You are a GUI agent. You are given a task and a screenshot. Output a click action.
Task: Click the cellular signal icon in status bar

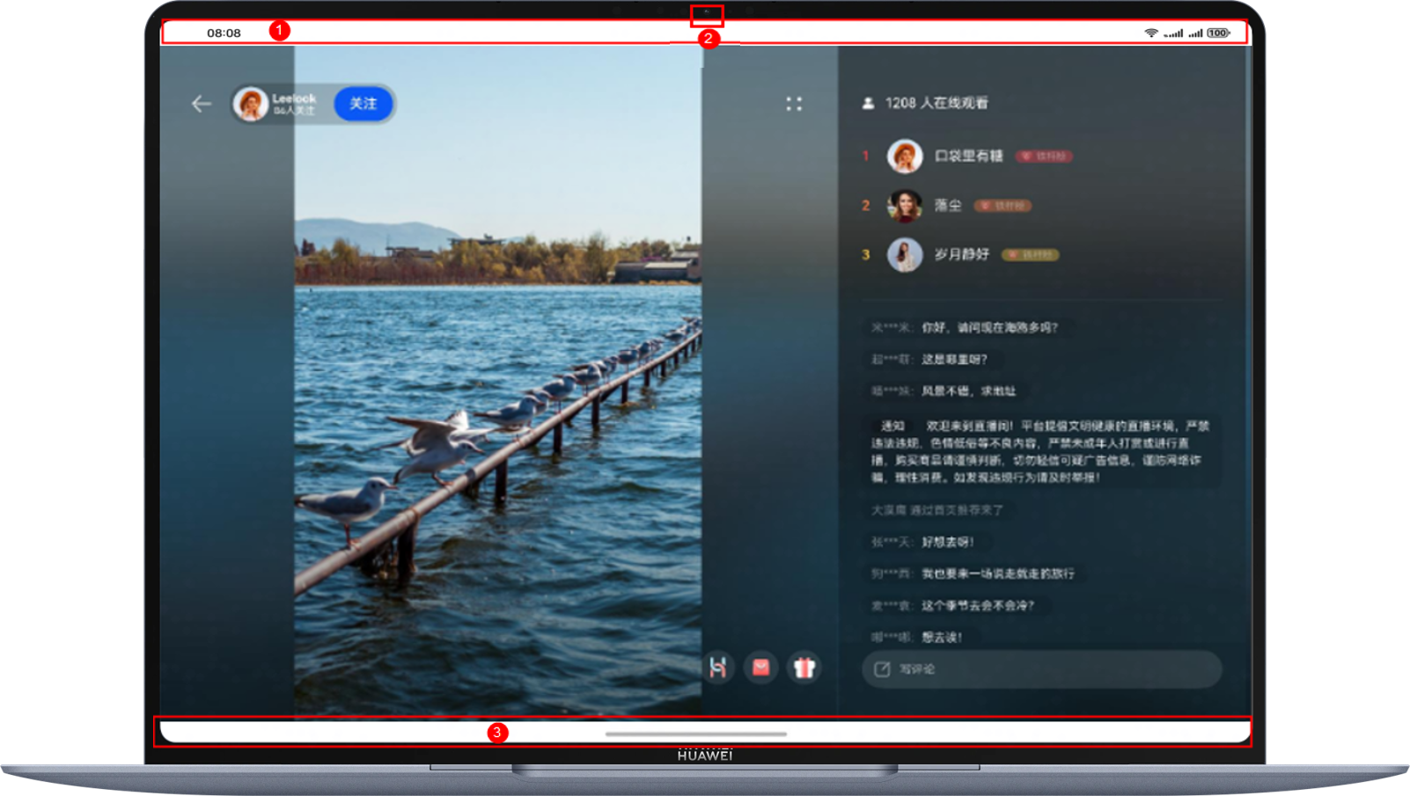pyautogui.click(x=1173, y=32)
